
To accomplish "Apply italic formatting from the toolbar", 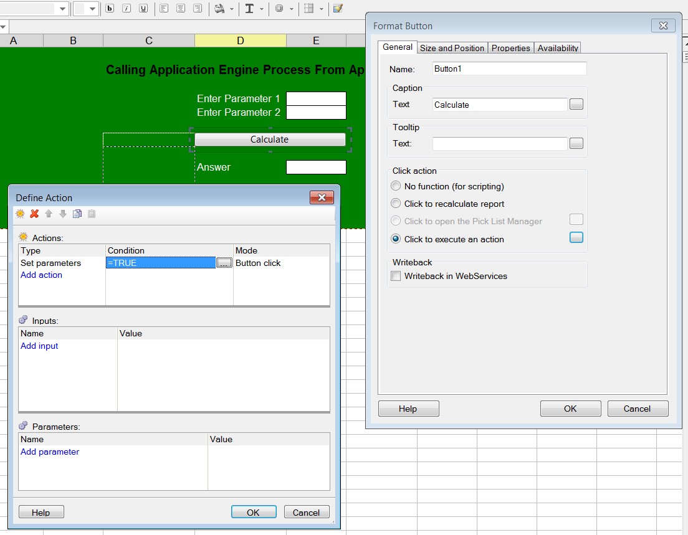I will [127, 9].
